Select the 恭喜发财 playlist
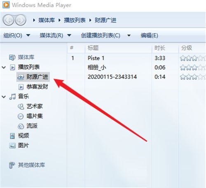206x188 pixels. (x=37, y=87)
